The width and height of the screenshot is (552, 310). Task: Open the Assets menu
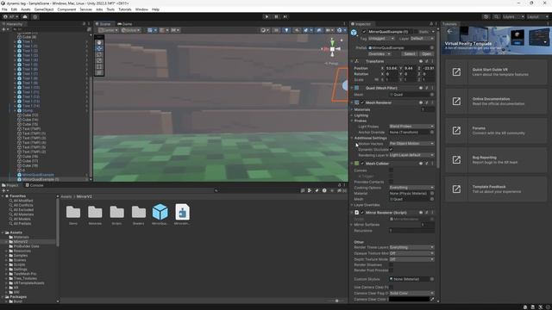coord(25,9)
